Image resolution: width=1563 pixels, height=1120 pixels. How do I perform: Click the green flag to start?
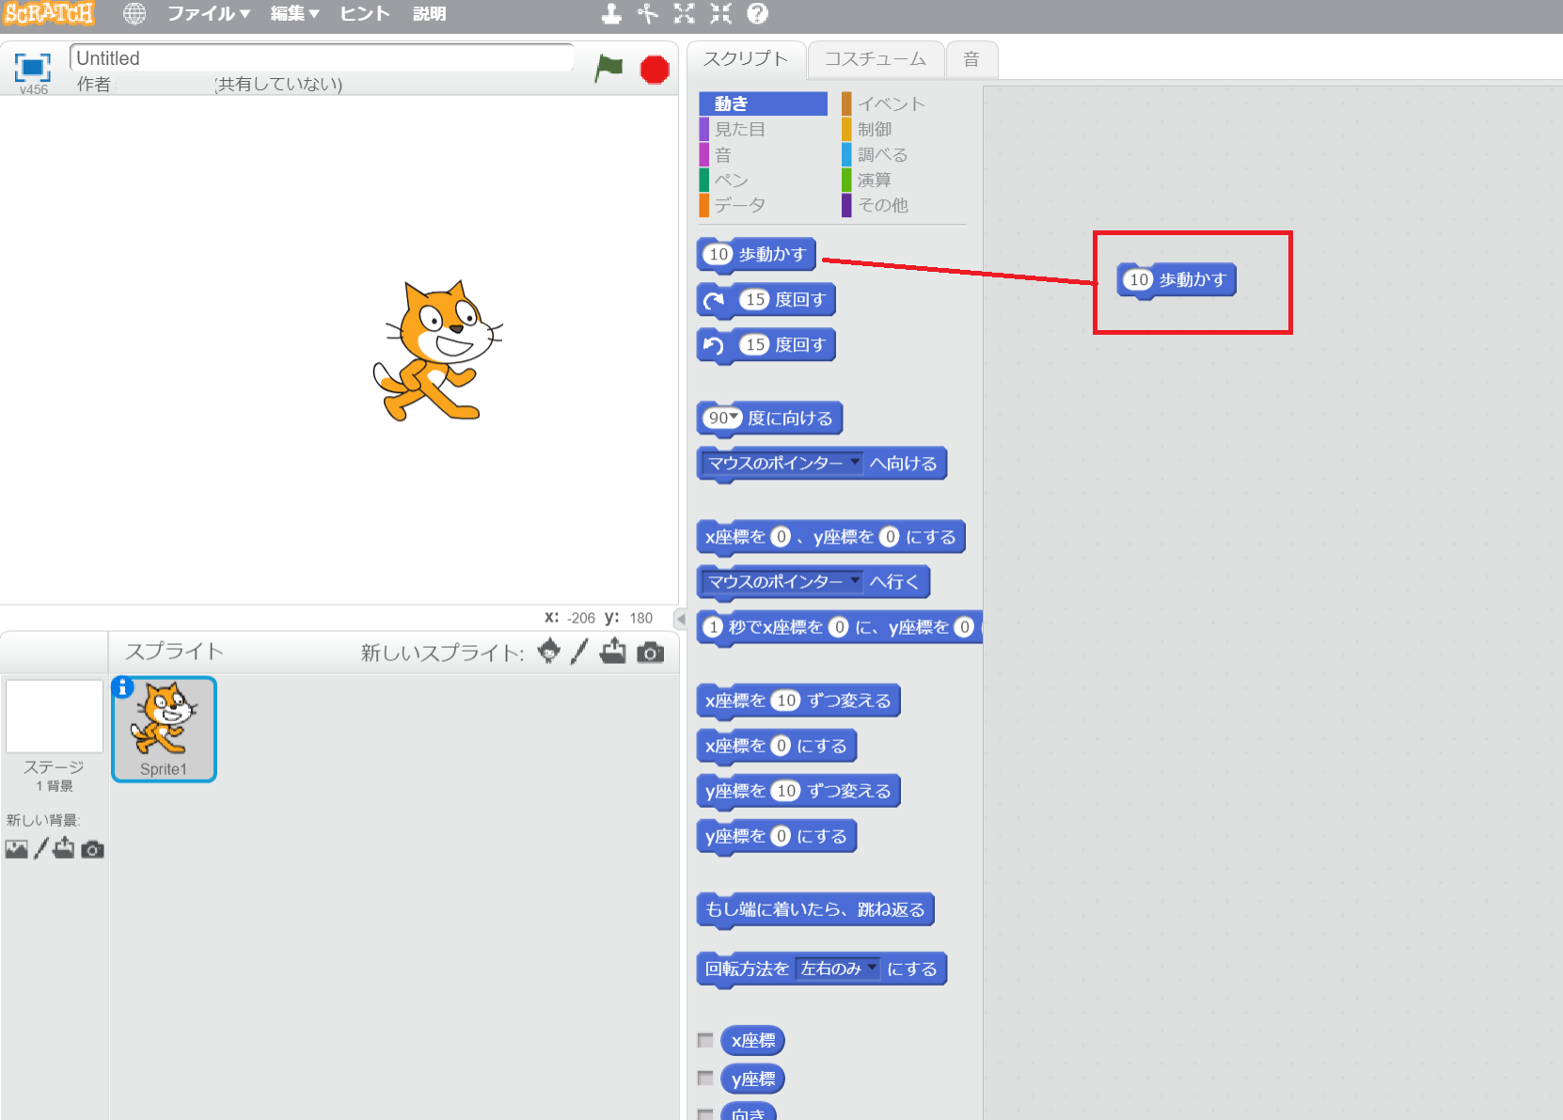609,68
